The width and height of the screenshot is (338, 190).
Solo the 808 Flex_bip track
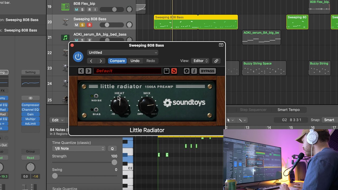click(82, 9)
